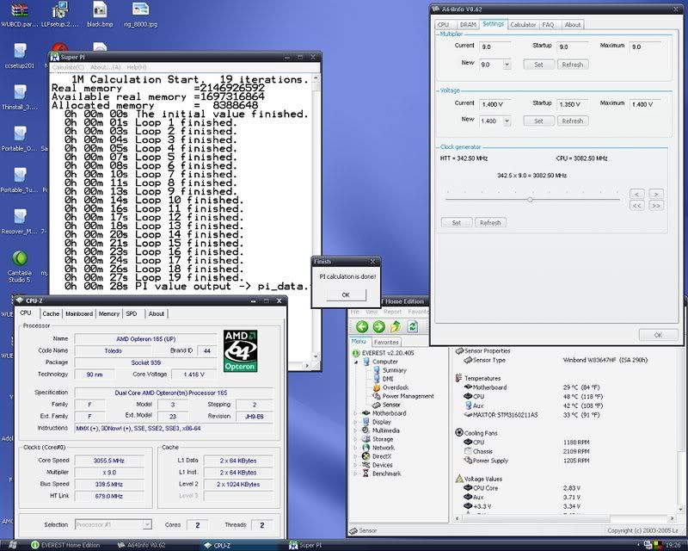Go forward with EVEREST's green right arrow
The width and height of the screenshot is (688, 551).
coord(378,326)
